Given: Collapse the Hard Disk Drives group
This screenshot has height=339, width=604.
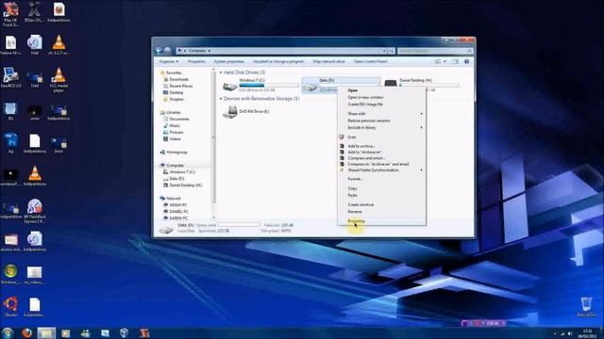Looking at the screenshot, I should (221, 73).
